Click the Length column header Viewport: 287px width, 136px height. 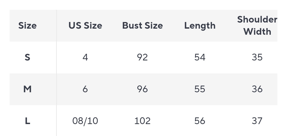tap(200, 26)
